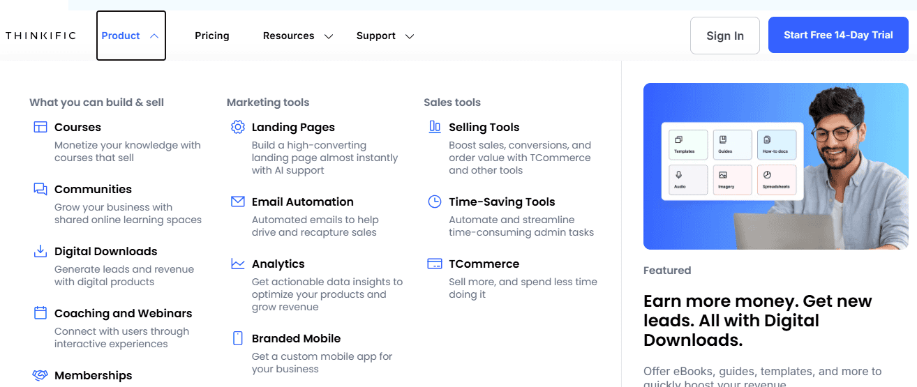Open the Memberships link
The width and height of the screenshot is (917, 387).
point(94,375)
